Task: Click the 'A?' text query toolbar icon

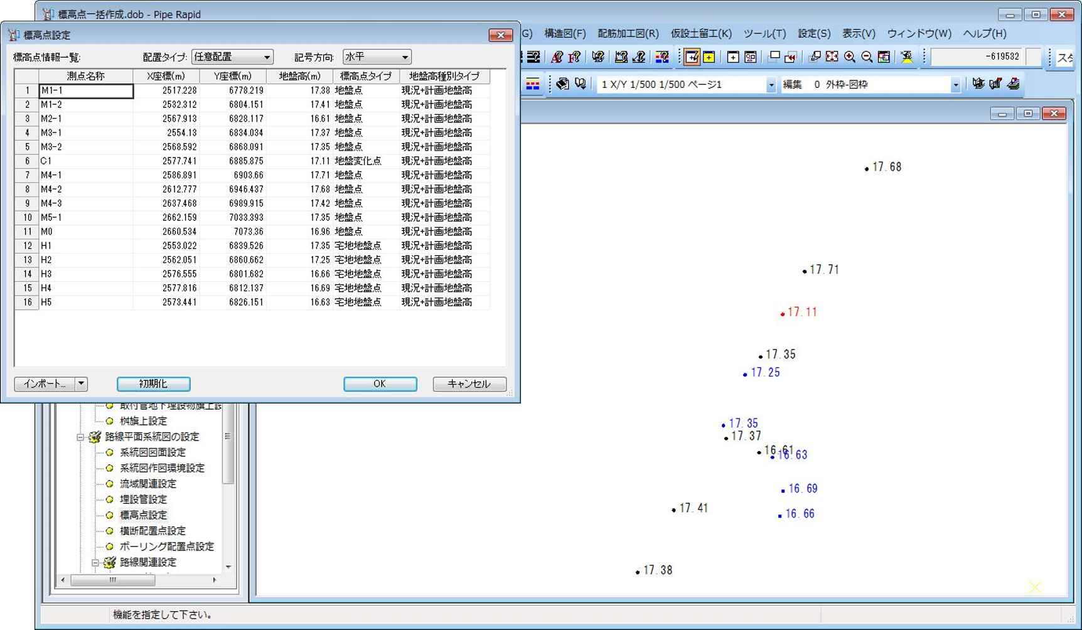Action: 557,57
